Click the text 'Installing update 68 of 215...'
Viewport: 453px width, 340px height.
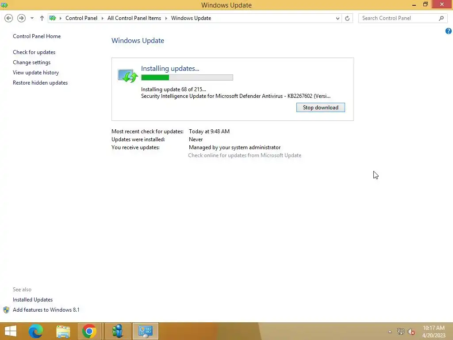point(173,89)
